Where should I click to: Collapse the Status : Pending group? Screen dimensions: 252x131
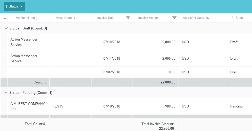(x=6, y=93)
